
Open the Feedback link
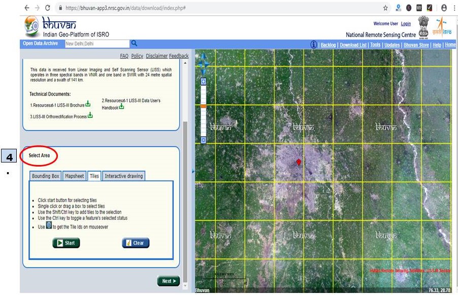pos(179,56)
